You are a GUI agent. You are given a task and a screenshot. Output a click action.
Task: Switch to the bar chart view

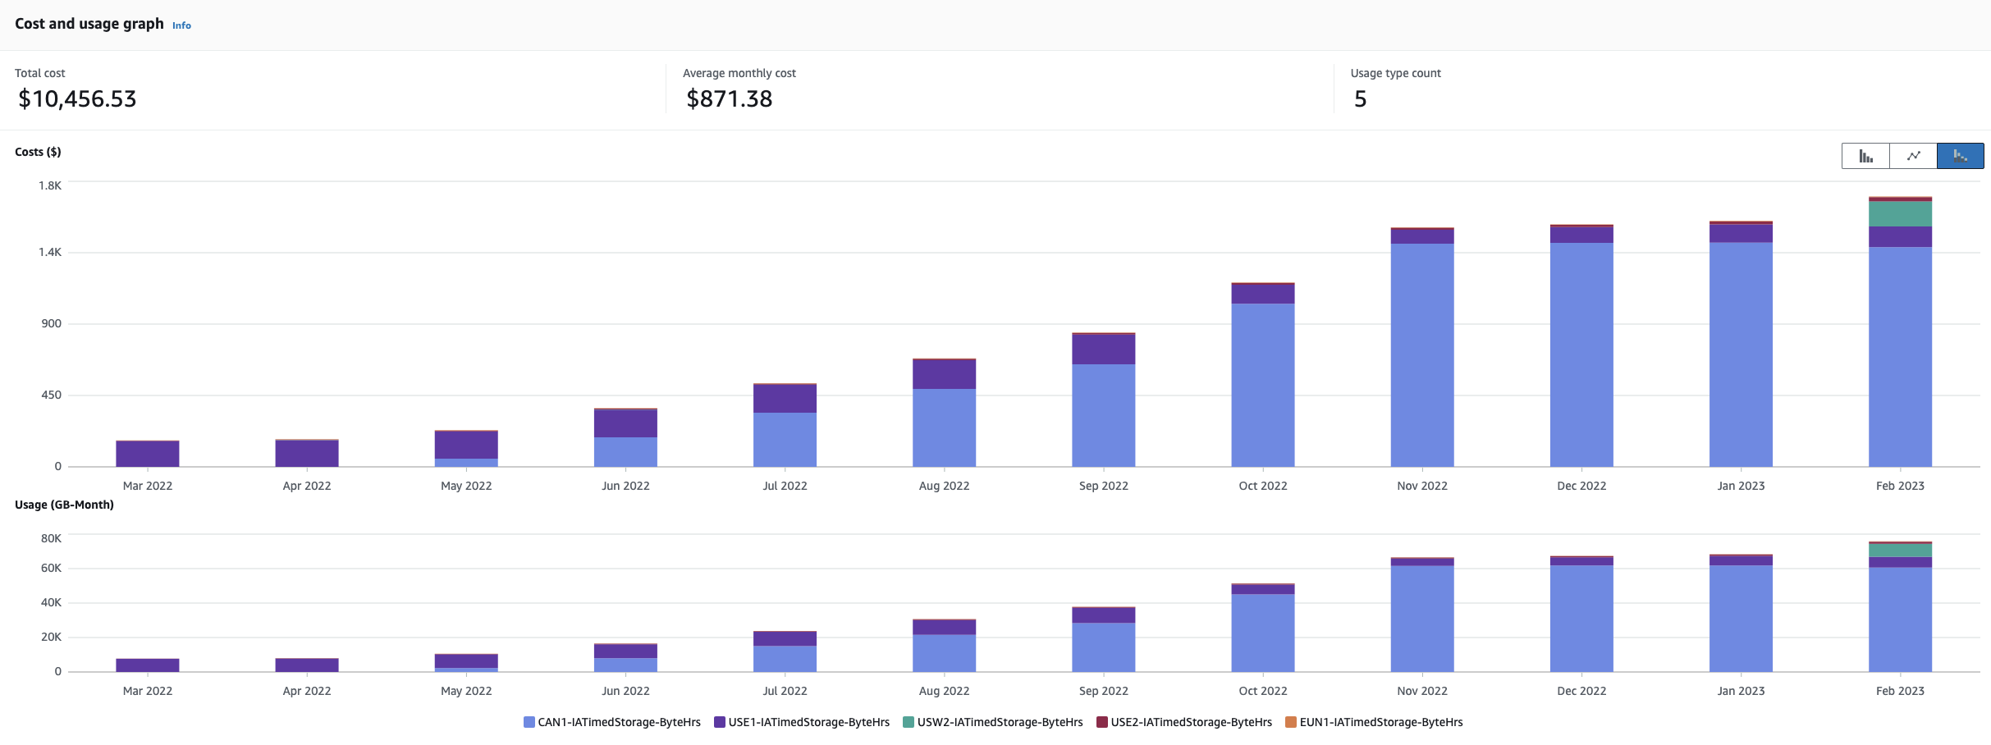click(1865, 155)
